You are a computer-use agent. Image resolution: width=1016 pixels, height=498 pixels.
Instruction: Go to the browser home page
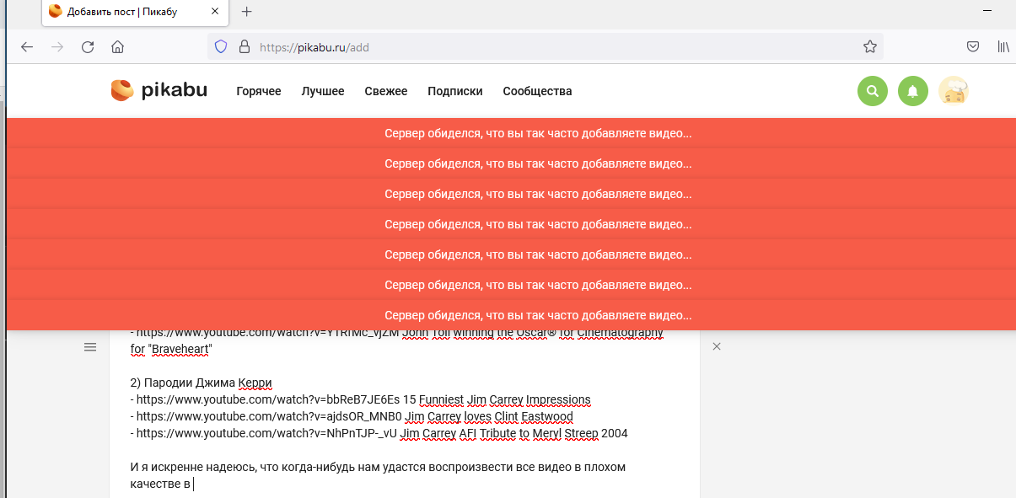118,47
